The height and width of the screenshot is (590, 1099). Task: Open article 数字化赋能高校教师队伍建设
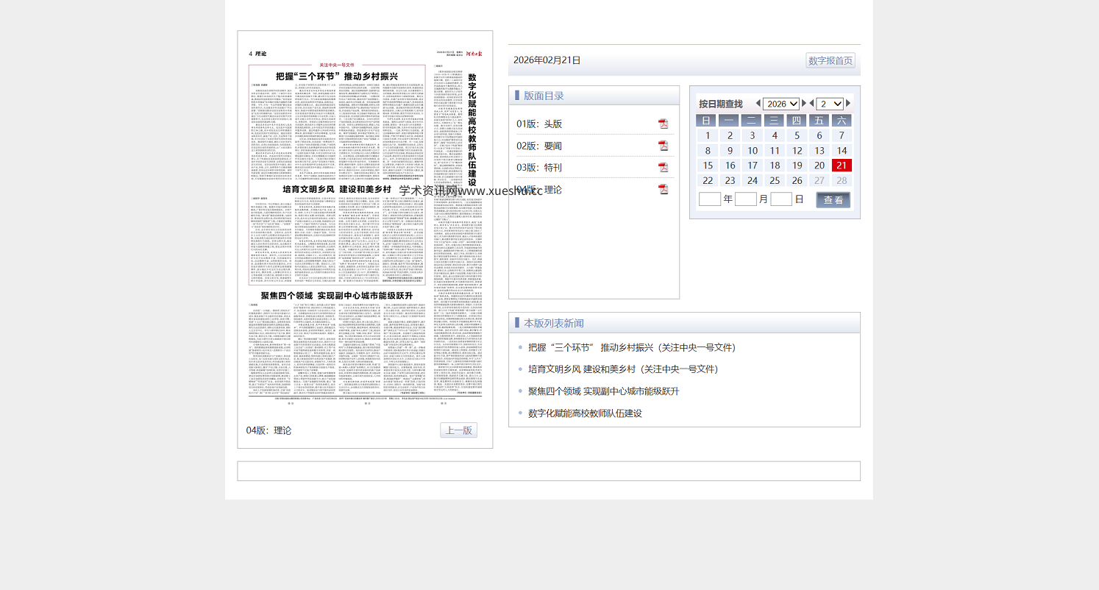tap(585, 413)
